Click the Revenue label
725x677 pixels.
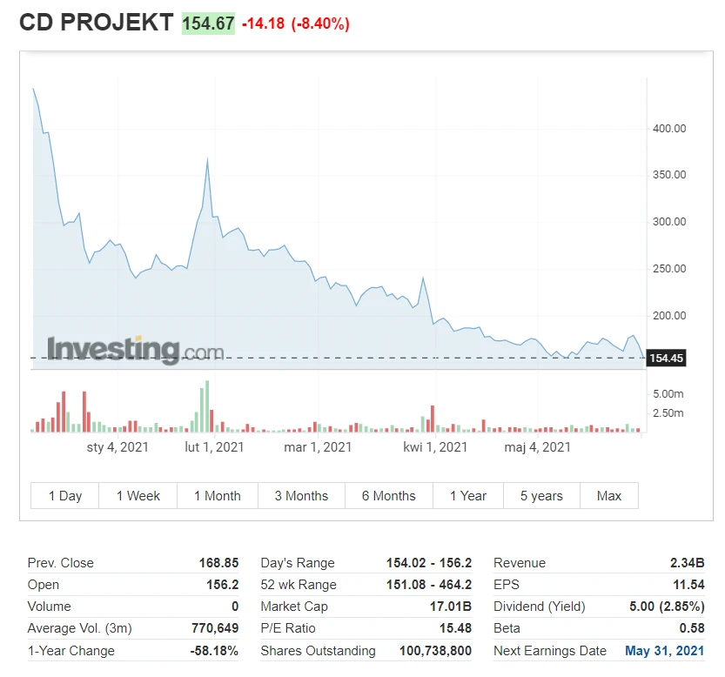520,563
